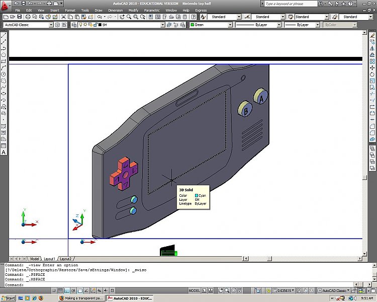Image resolution: width=377 pixels, height=302 pixels.
Task: Open the AutoCAD Classic workspace dropdown
Action: [x=51, y=25]
